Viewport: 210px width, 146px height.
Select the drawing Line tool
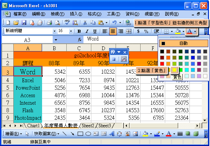click(x=65, y=134)
